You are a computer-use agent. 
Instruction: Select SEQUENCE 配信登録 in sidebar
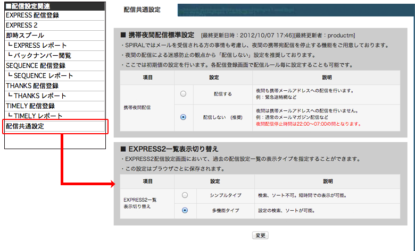(x=36, y=66)
